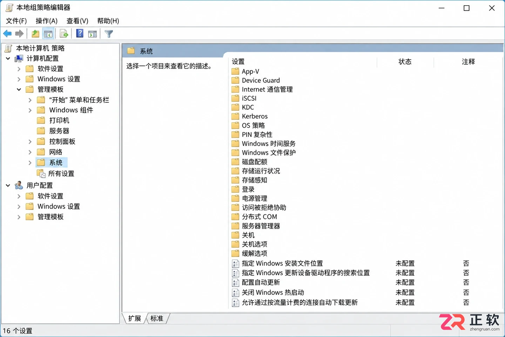
Task: Collapse the 用户配置 tree node
Action: coord(8,185)
